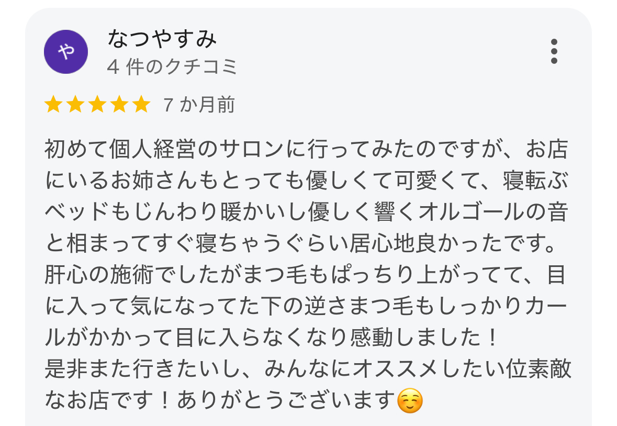The width and height of the screenshot is (617, 426).
Task: Click the second yellow rating star
Action: tap(75, 105)
